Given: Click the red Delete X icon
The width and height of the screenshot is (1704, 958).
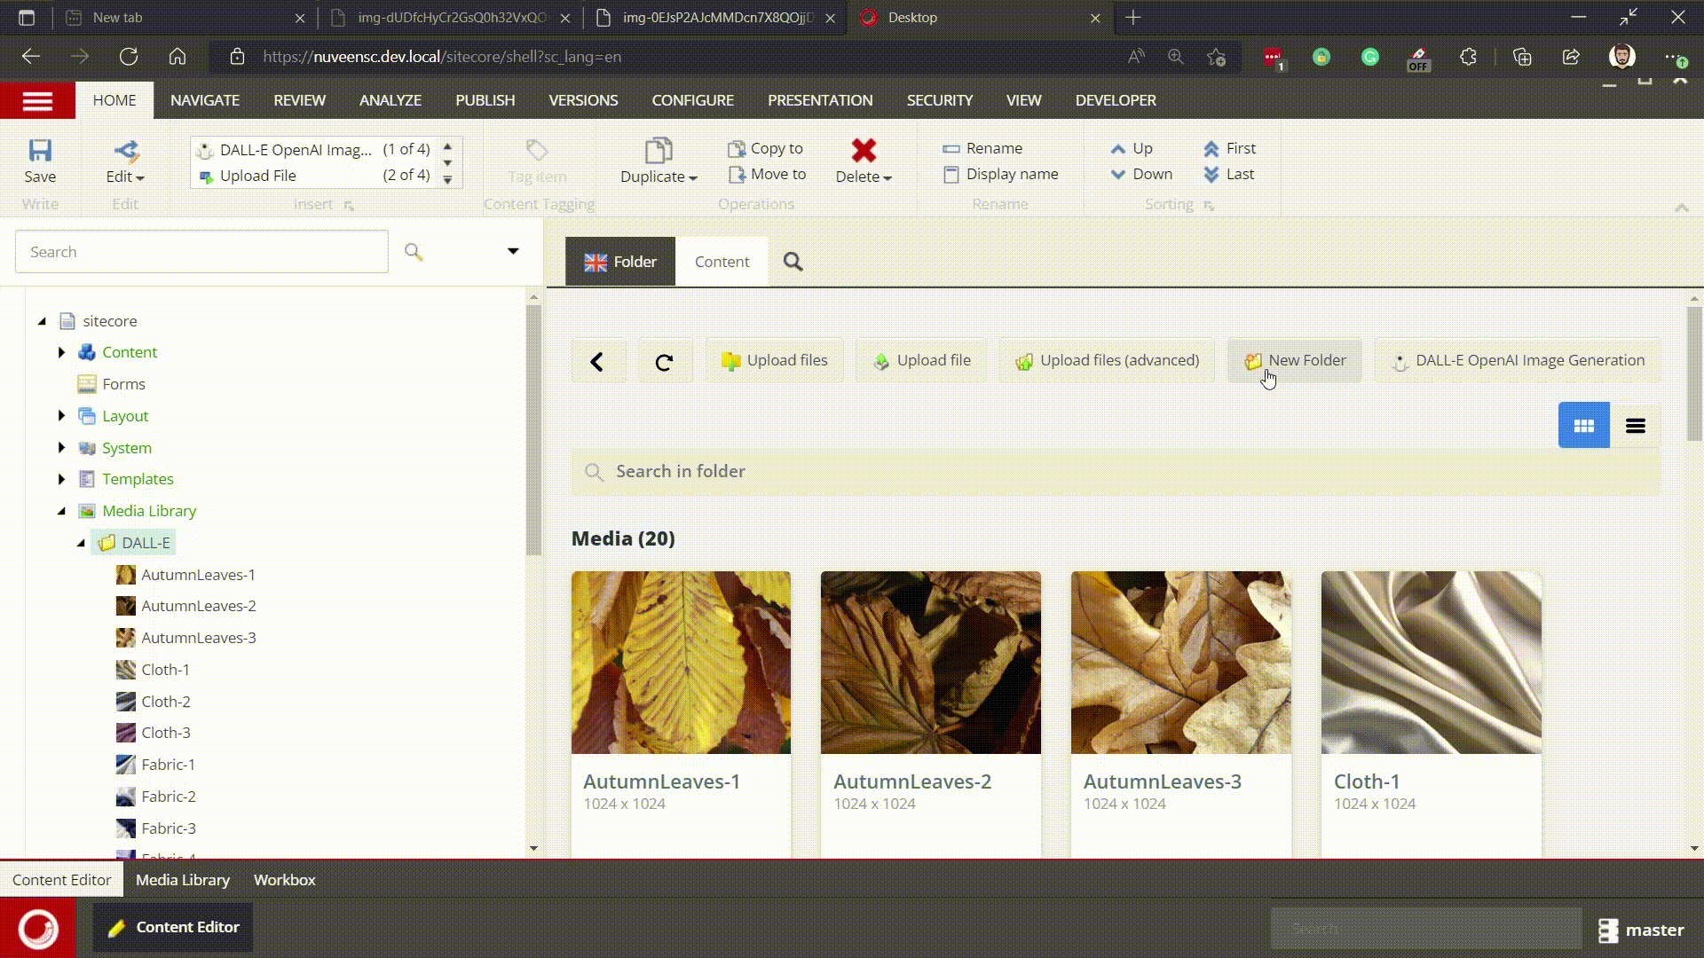Looking at the screenshot, I should click(x=863, y=150).
